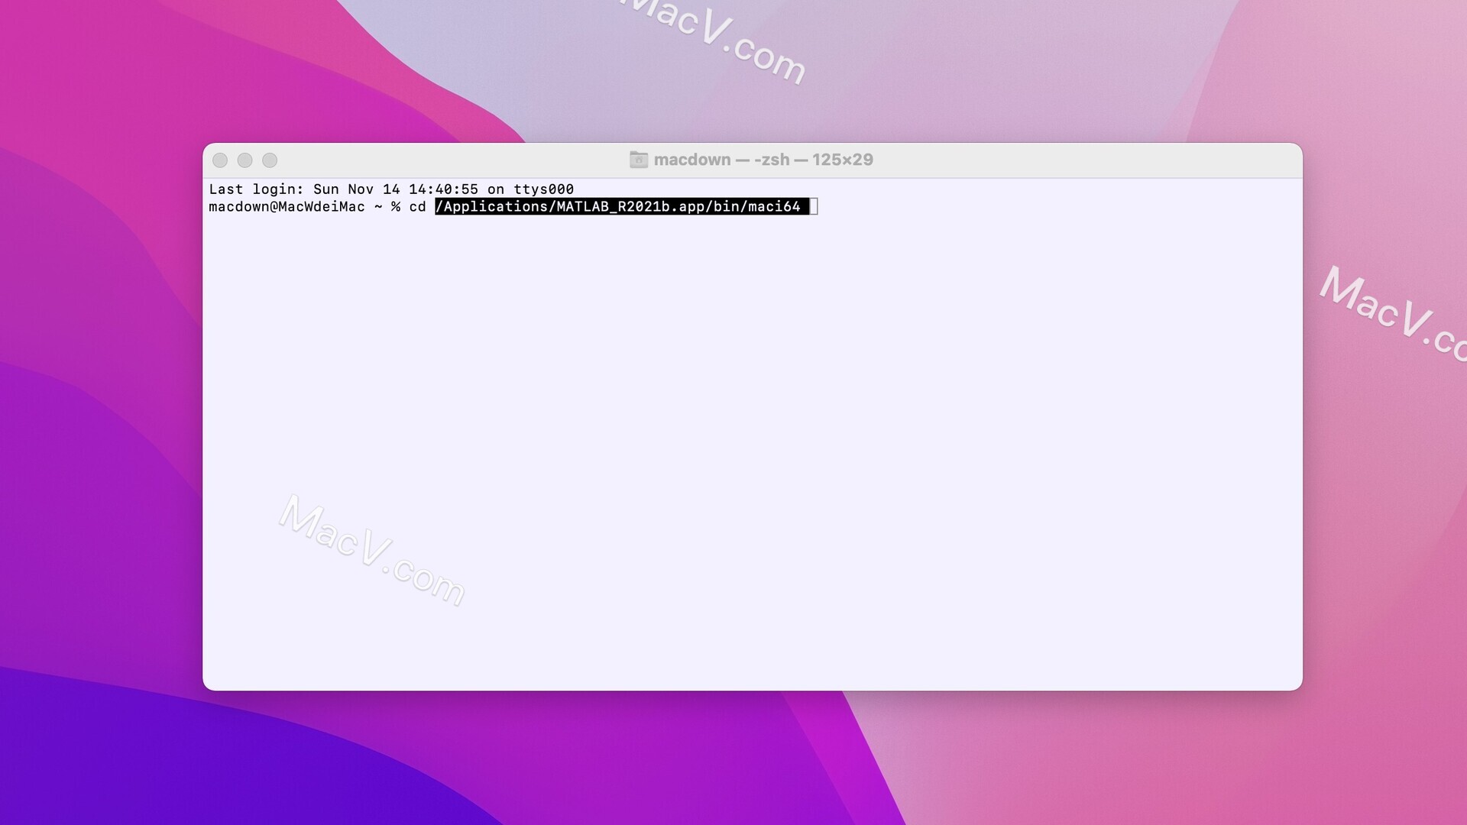Screen dimensions: 1467x825
Task: Click the Terminal window zoom button
Action: 270,160
